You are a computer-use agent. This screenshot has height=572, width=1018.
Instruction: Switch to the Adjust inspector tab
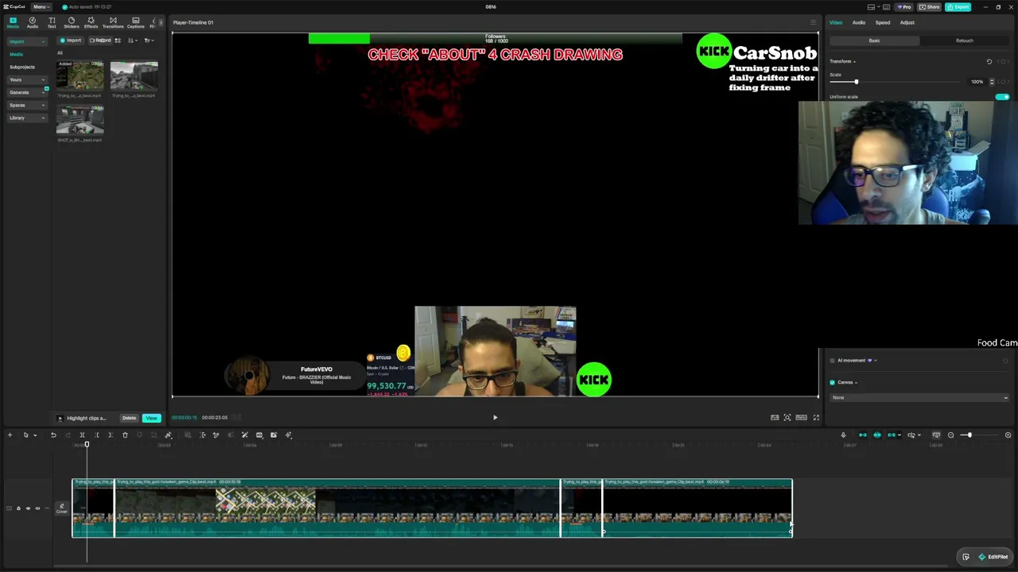pos(907,22)
